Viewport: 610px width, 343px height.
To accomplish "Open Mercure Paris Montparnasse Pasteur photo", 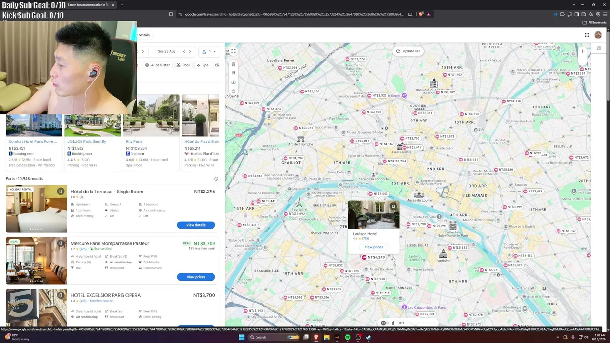I will pyautogui.click(x=36, y=261).
